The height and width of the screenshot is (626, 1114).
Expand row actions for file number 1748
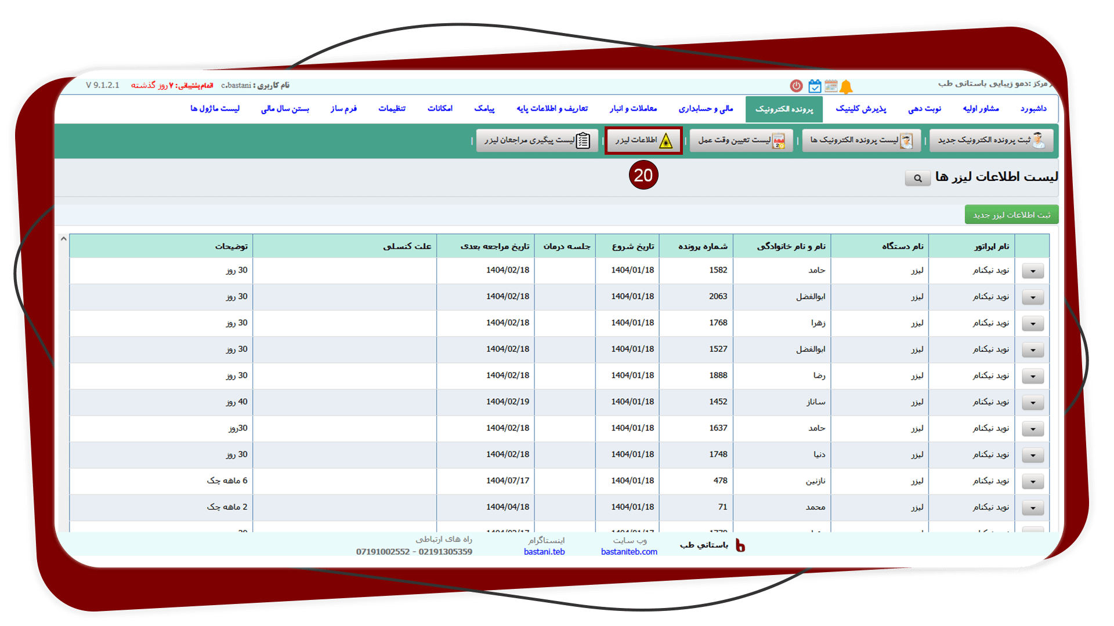pyautogui.click(x=1033, y=456)
